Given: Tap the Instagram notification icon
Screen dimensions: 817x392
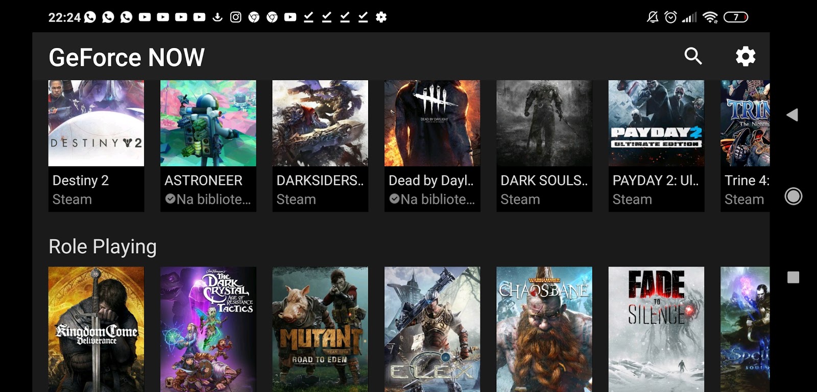Looking at the screenshot, I should click(x=235, y=17).
